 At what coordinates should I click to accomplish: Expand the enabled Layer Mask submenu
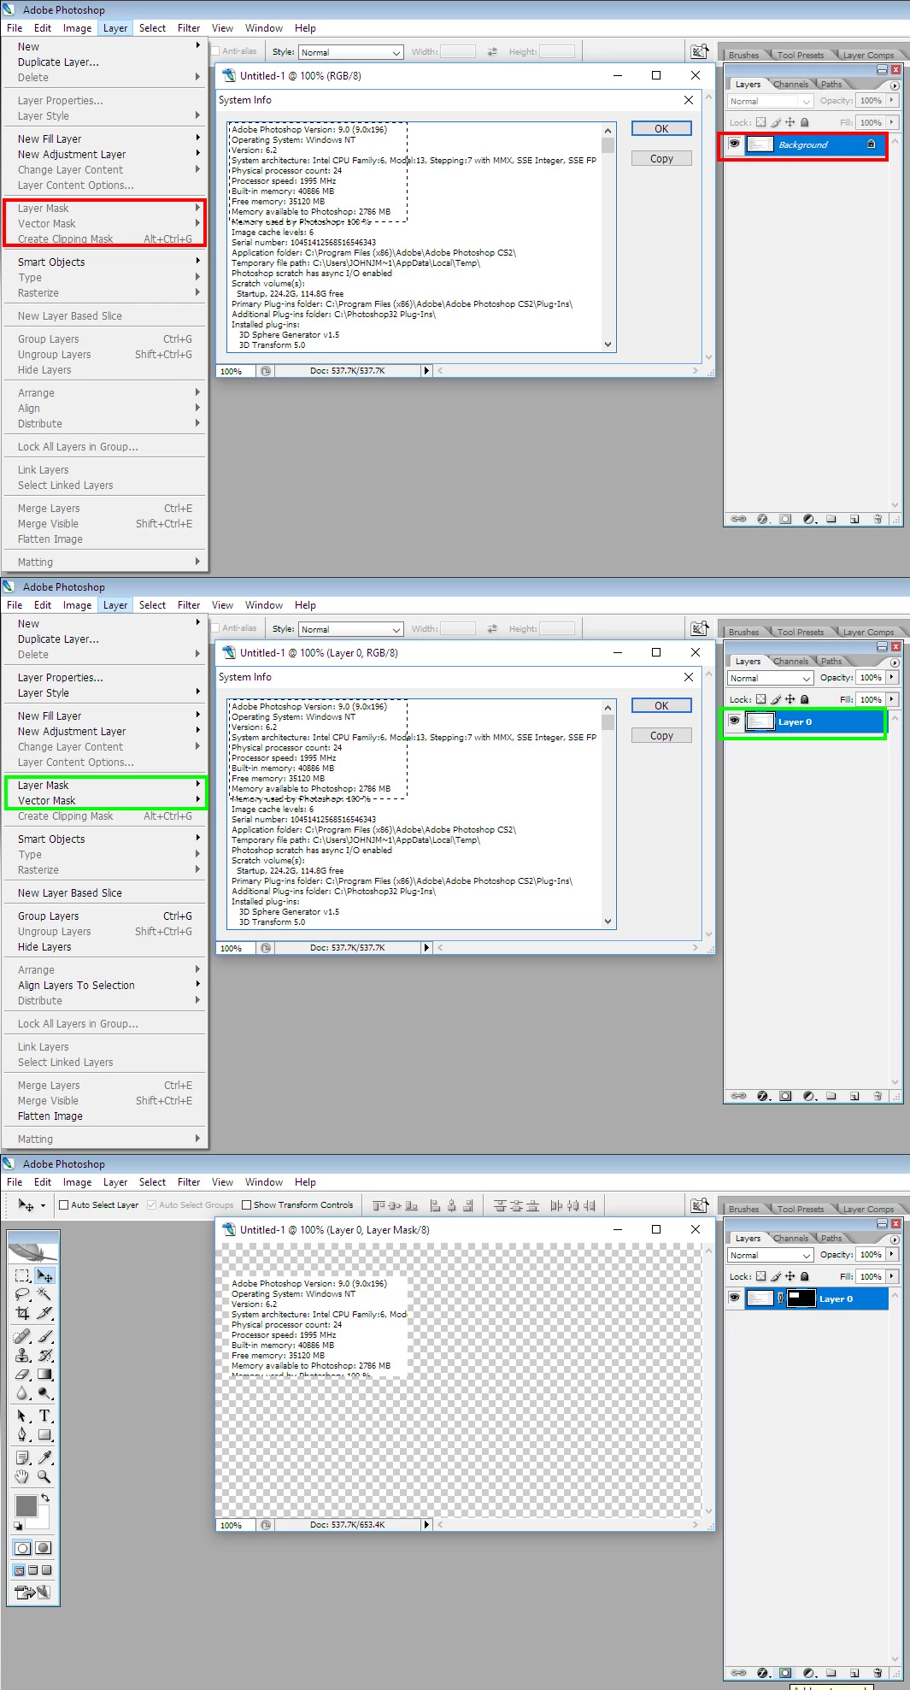point(105,786)
